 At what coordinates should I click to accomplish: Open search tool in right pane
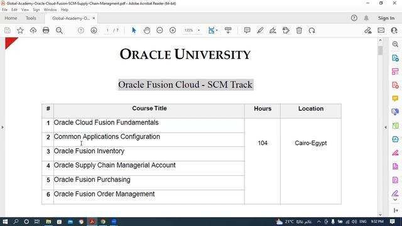click(395, 44)
